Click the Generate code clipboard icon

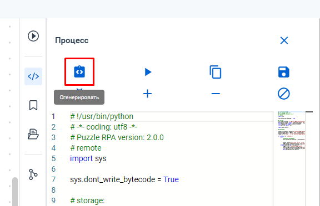click(x=79, y=71)
